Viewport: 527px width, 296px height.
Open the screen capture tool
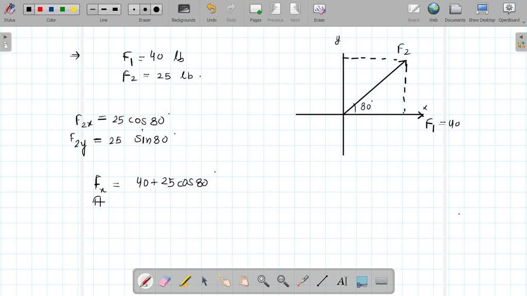(x=362, y=281)
